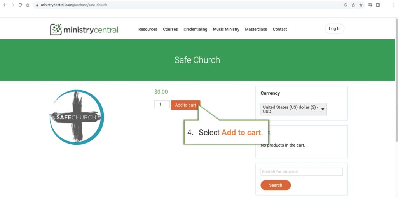Open the Credentialing menu item
Viewport: 398px width, 224px height.
[195, 29]
